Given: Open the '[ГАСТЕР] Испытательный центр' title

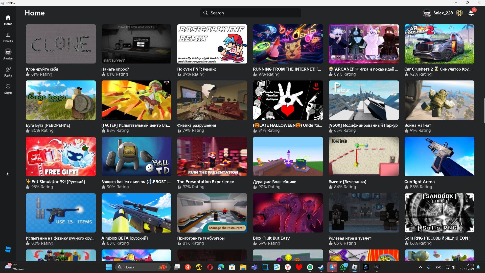Looking at the screenshot, I should 136,125.
